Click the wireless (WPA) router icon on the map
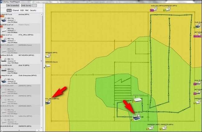202x132 pixels. [x=137, y=118]
